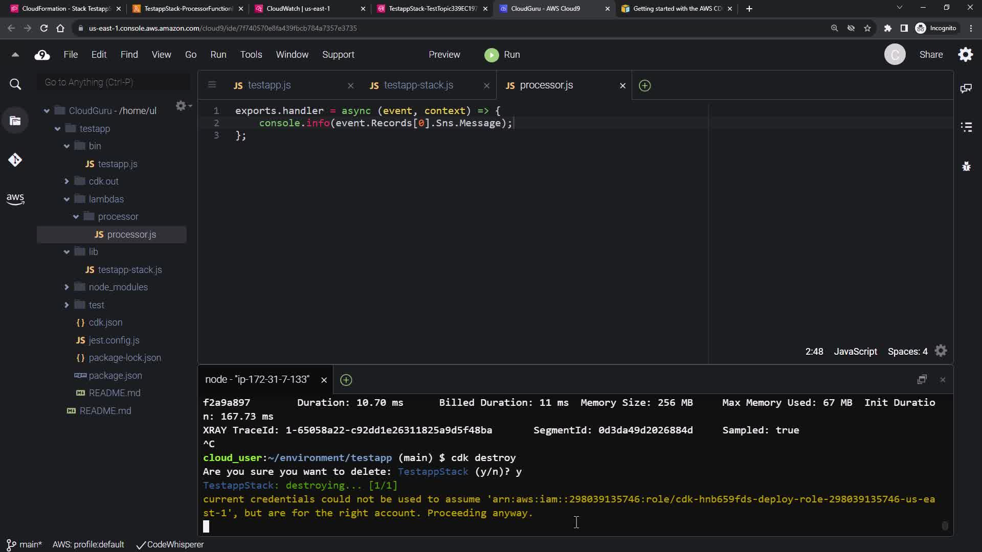Open the Source Control git panel icon
The height and width of the screenshot is (552, 982).
15,160
